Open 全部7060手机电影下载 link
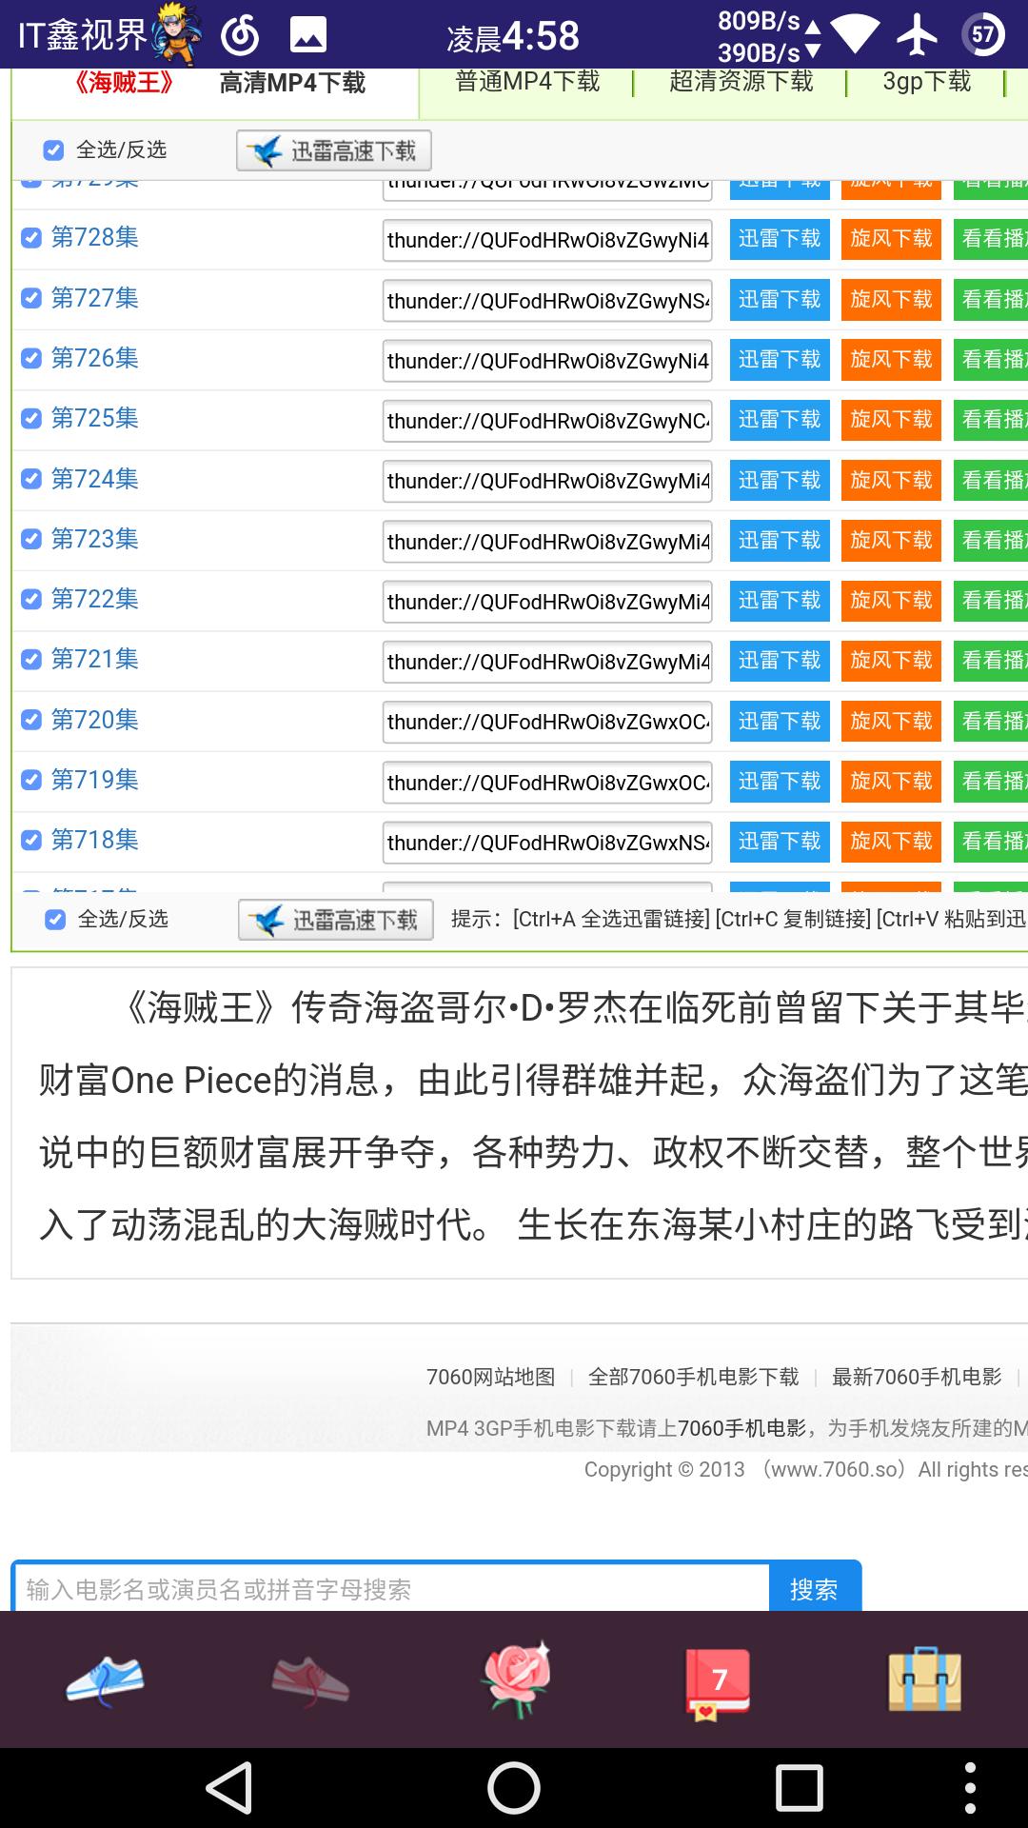The image size is (1028, 1828). pyautogui.click(x=694, y=1377)
